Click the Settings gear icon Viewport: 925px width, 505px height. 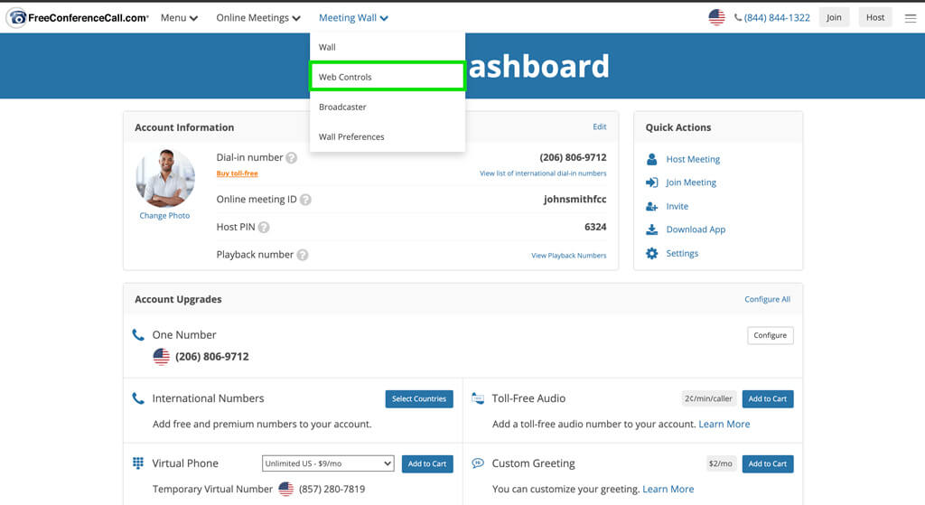click(x=651, y=254)
